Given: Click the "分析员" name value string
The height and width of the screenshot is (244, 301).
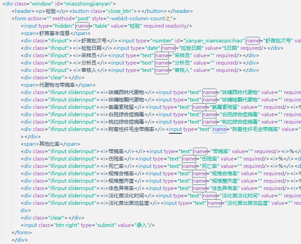Looking at the screenshot, I should (x=182, y=63).
